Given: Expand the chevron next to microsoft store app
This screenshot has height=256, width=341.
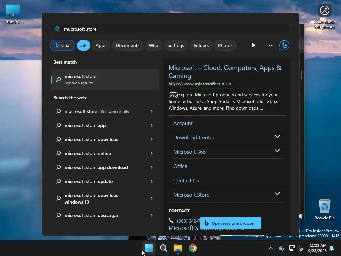Looking at the screenshot, I should tap(152, 125).
